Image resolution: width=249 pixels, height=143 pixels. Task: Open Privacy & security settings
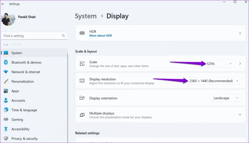pos(34,138)
